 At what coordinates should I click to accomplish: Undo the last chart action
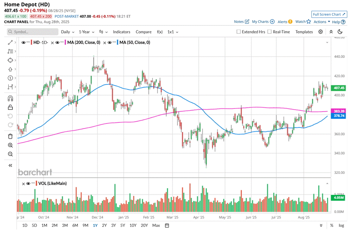10,116
